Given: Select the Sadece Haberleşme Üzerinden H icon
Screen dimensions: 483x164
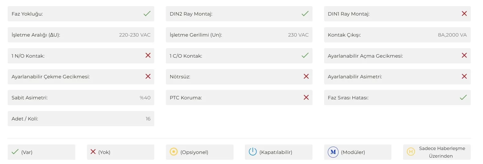Looking at the screenshot, I should tap(411, 152).
